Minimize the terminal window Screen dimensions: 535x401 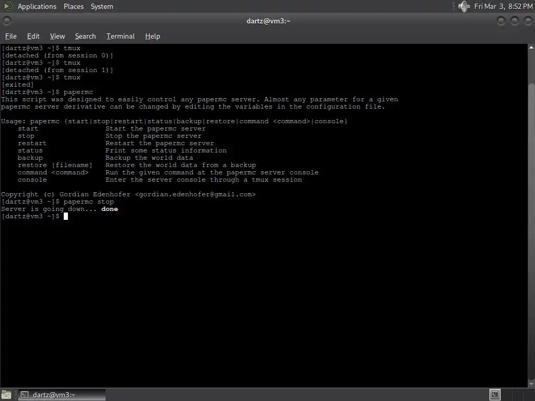[x=501, y=21]
